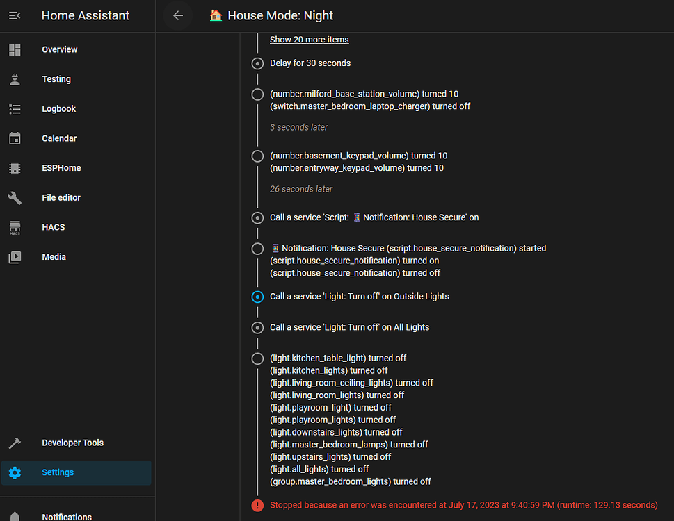Image resolution: width=674 pixels, height=521 pixels.
Task: Click the Media play icon
Action: point(15,257)
